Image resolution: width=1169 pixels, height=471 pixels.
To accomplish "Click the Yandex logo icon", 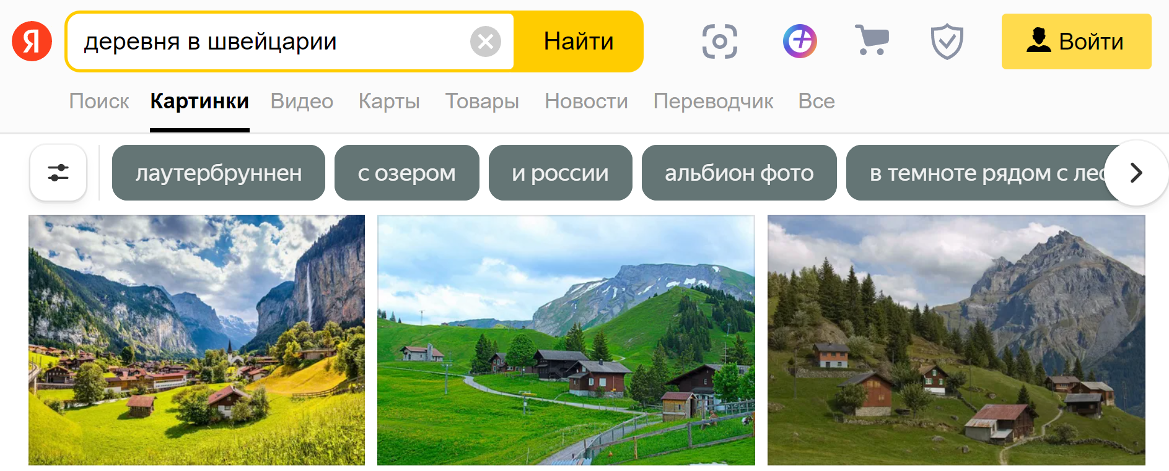I will [x=32, y=41].
